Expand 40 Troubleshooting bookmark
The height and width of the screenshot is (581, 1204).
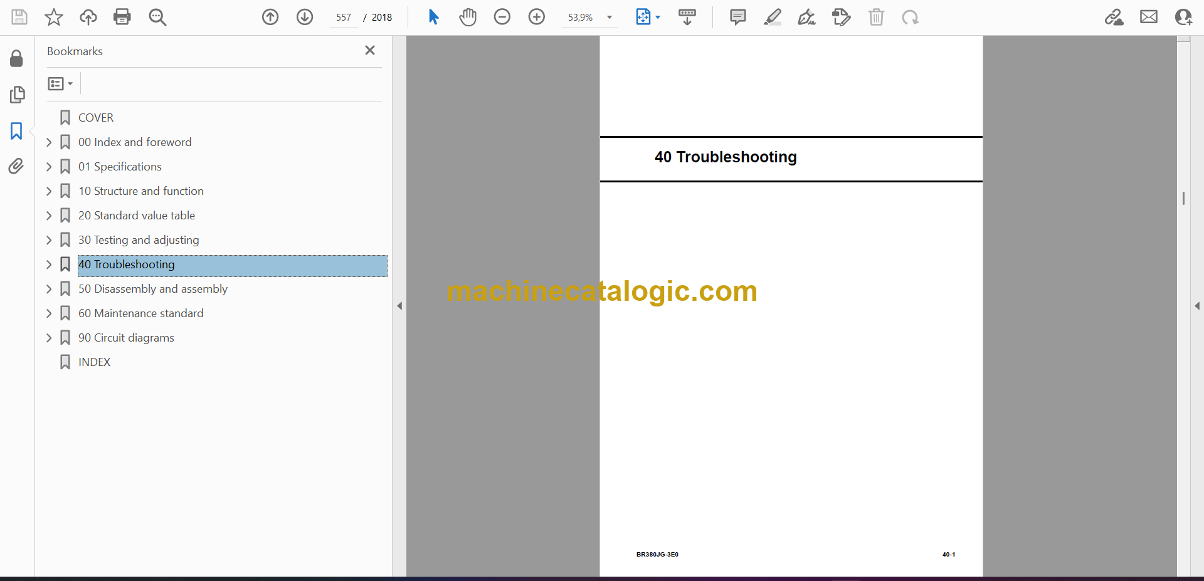coord(49,264)
